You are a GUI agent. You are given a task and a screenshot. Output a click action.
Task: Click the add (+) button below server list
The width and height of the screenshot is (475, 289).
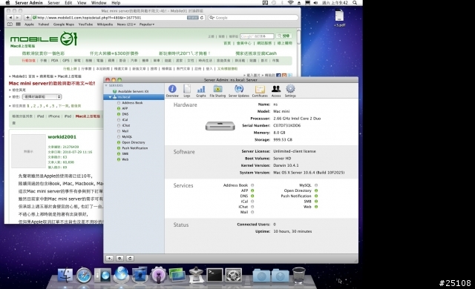coord(110,258)
